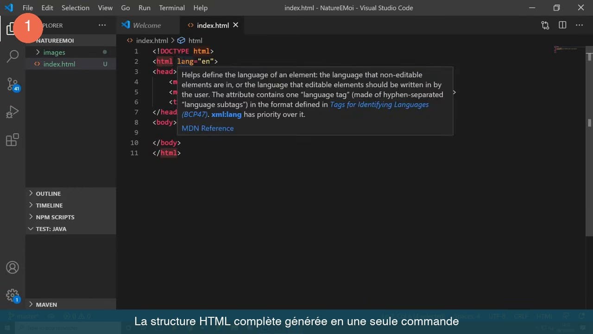Click the minimap code preview
The image size is (593, 334).
[x=566, y=49]
